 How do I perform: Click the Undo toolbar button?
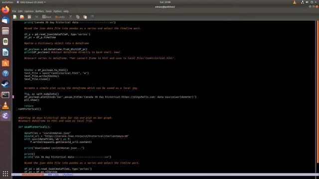[60, 17]
